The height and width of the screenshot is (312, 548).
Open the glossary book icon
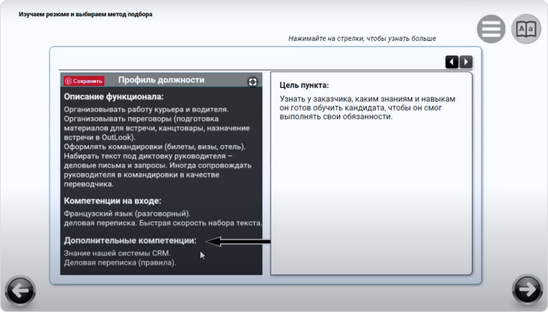click(526, 29)
